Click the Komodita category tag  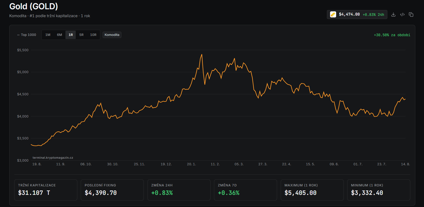pos(112,35)
